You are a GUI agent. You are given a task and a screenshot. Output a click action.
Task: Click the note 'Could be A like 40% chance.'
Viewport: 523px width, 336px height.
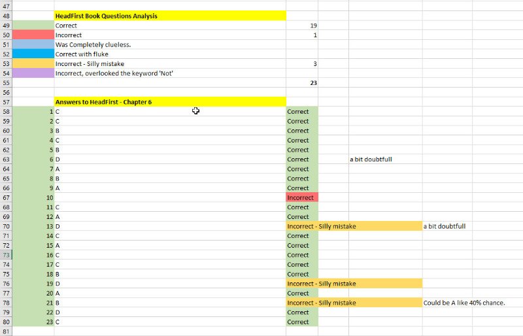464,303
